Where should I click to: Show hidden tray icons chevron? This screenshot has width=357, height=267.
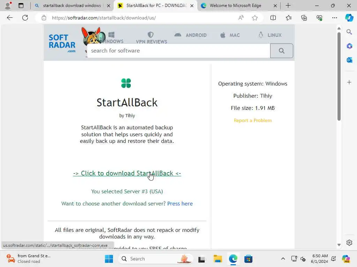click(283, 259)
